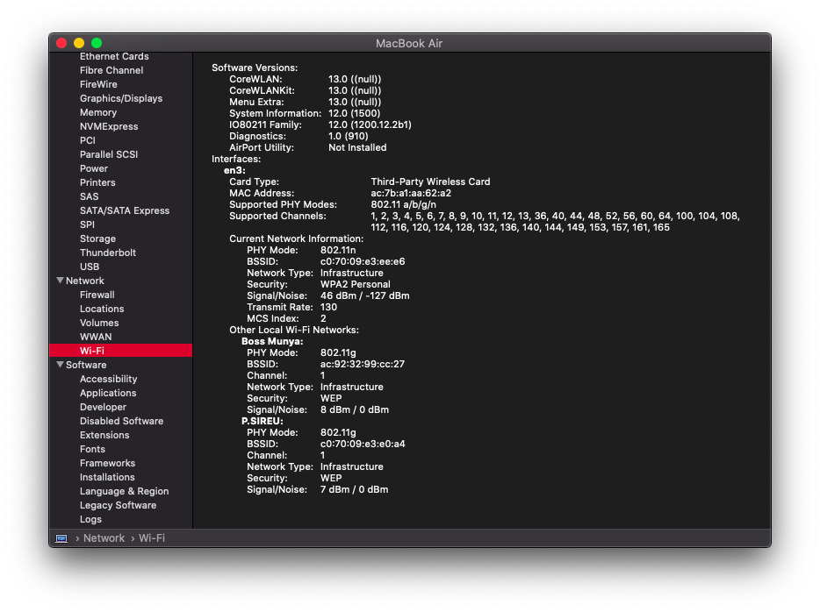Click the IO80211 Family version value

click(370, 125)
